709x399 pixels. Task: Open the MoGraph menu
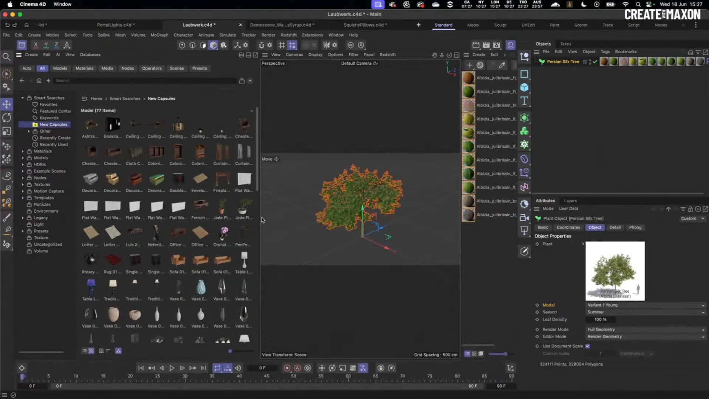tap(159, 35)
